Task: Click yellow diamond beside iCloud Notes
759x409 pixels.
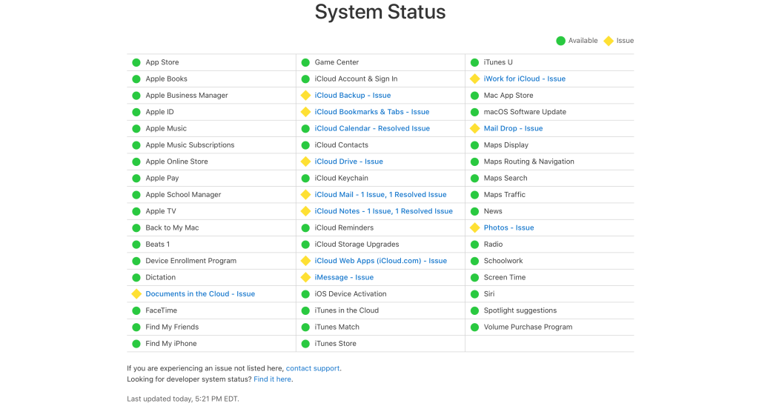Action: pyautogui.click(x=305, y=211)
